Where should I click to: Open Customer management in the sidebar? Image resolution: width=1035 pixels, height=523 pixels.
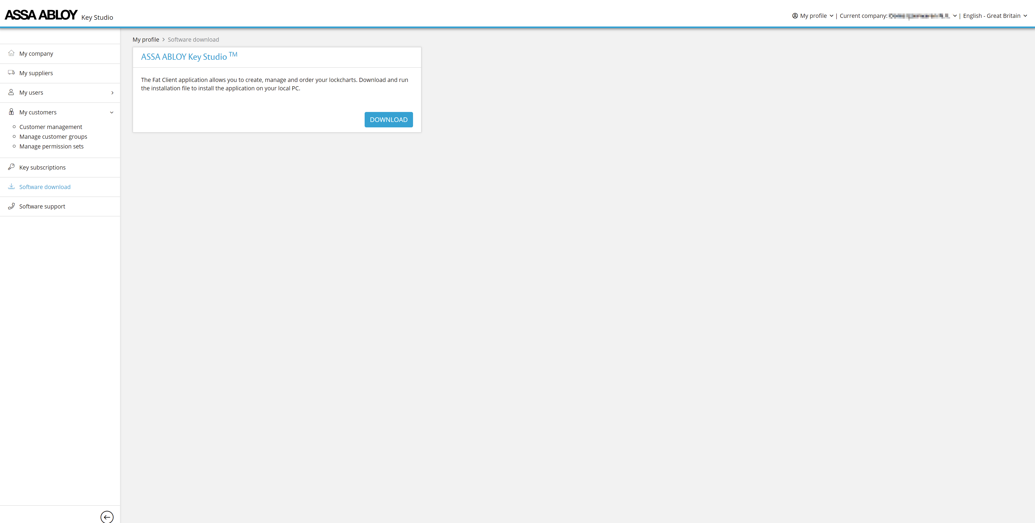coord(51,127)
